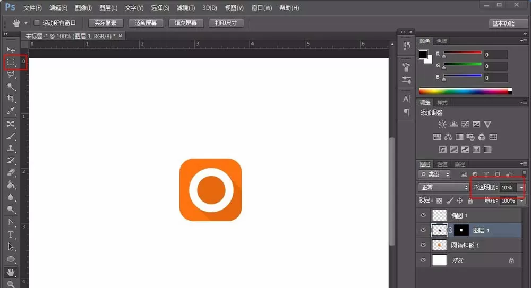Toggle lock all padlock
This screenshot has width=531, height=288.
click(470, 200)
